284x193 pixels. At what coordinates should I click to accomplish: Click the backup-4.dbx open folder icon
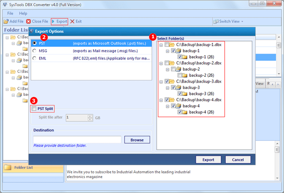click(172, 100)
